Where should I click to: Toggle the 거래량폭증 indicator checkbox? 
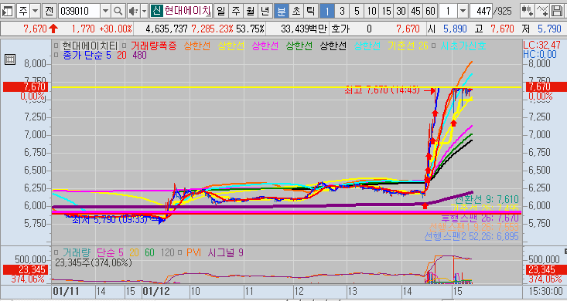point(125,46)
